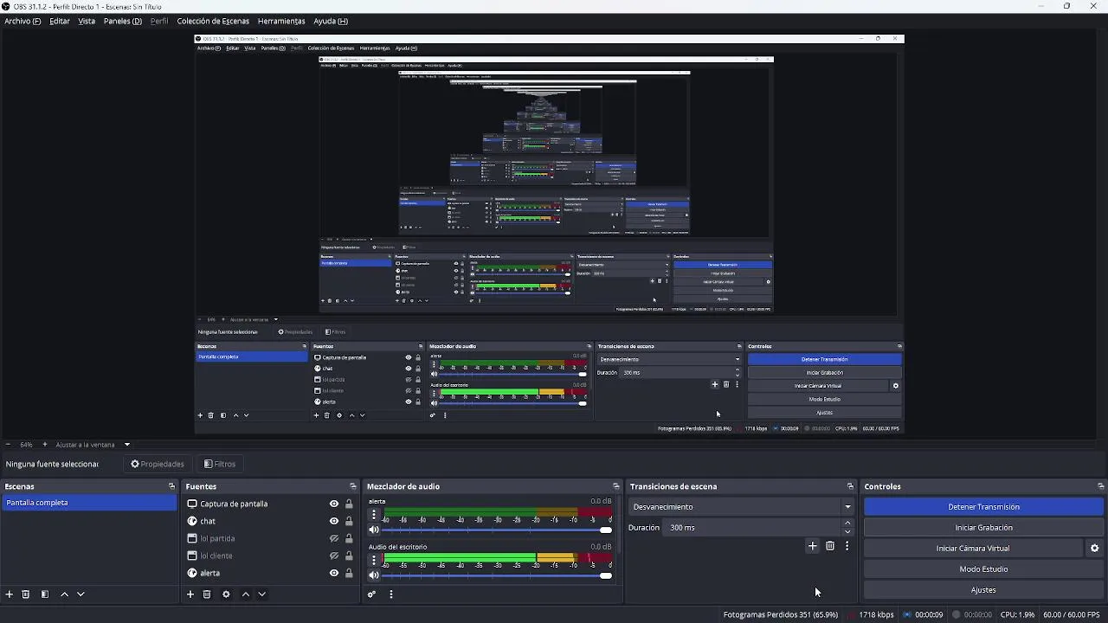The image size is (1108, 623).
Task: Open virtual camera settings gear
Action: (x=1095, y=549)
